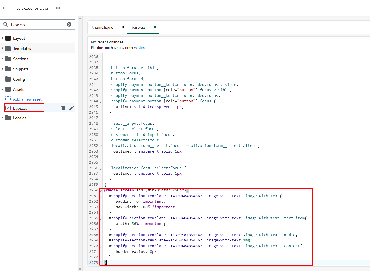Collapse the Assets folder arrow

click(2, 89)
